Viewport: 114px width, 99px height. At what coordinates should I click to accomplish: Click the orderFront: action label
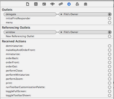click(13, 62)
